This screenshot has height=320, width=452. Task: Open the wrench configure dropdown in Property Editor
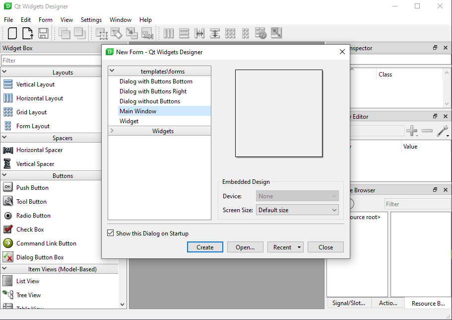(x=443, y=131)
